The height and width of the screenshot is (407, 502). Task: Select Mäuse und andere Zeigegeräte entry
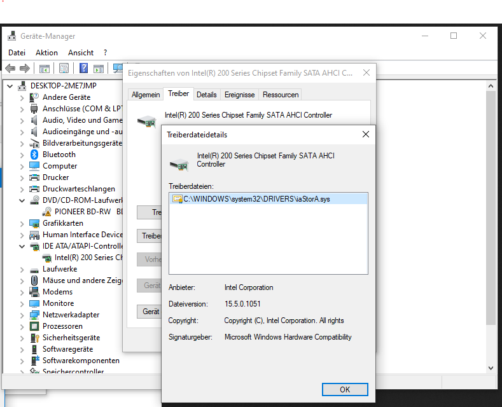[x=83, y=280]
